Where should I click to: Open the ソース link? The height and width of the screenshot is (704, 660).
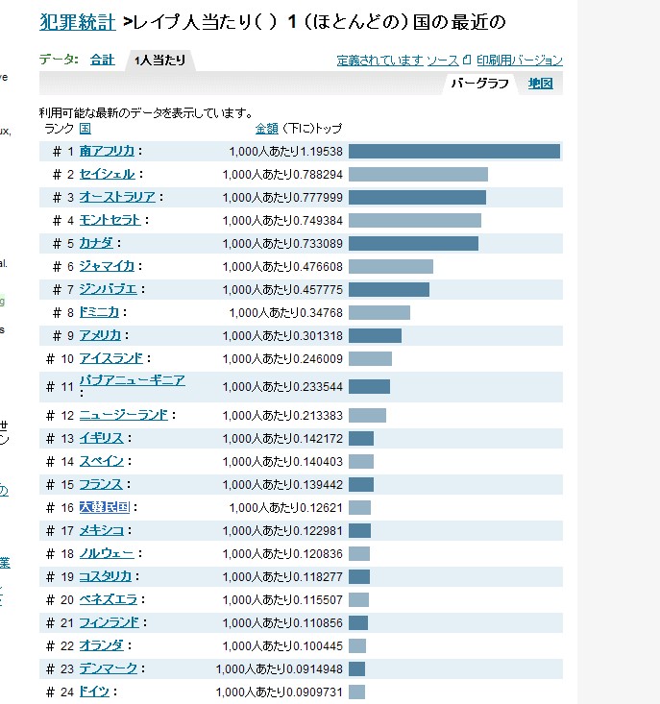pos(442,61)
